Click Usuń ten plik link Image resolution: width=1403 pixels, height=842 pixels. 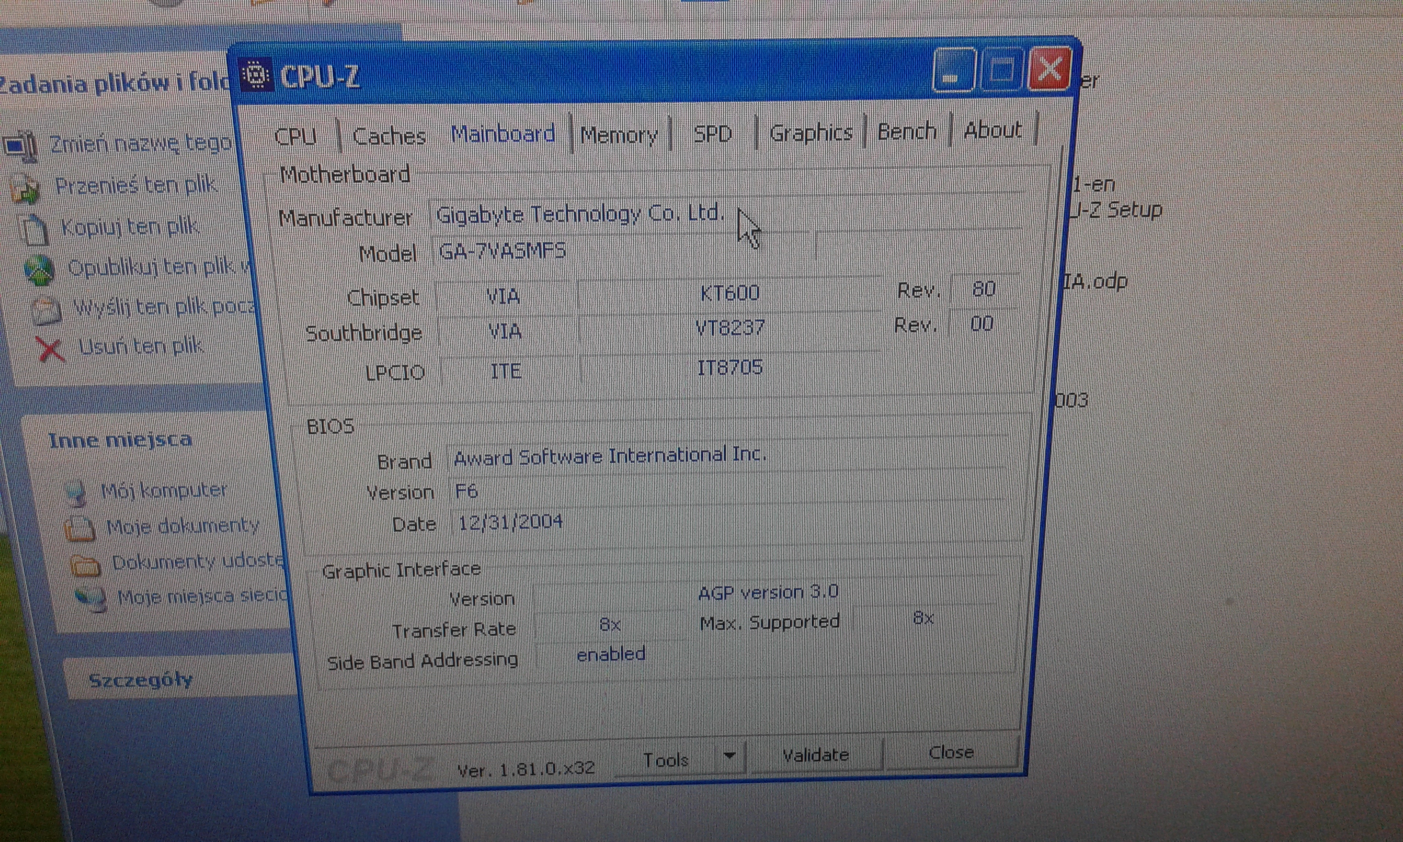141,346
